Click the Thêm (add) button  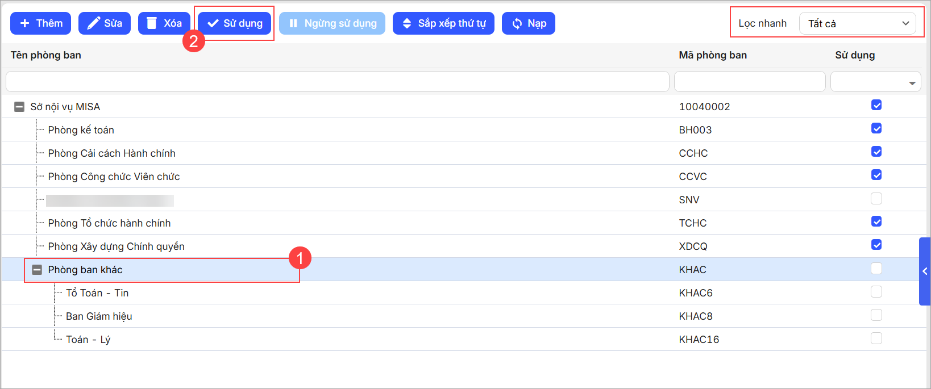click(x=40, y=23)
